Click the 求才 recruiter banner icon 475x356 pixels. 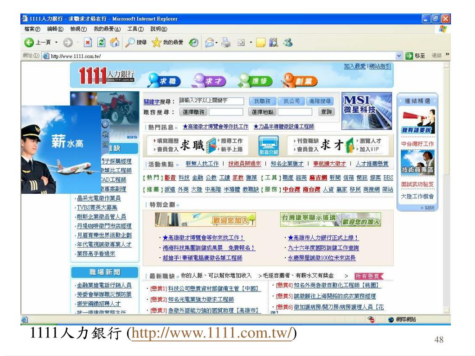pyautogui.click(x=209, y=80)
